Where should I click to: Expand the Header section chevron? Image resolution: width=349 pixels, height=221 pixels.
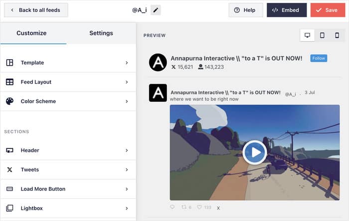tap(127, 150)
